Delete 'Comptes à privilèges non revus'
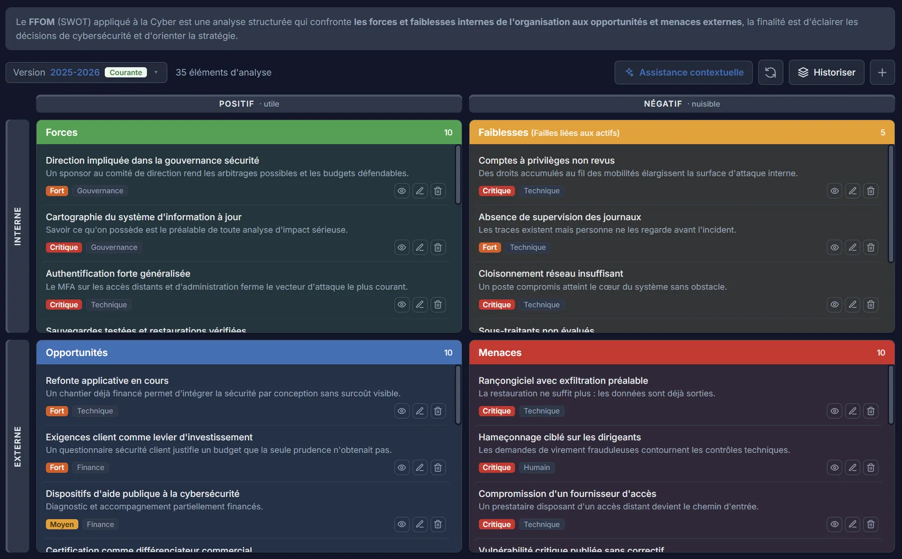902x559 pixels. point(871,191)
